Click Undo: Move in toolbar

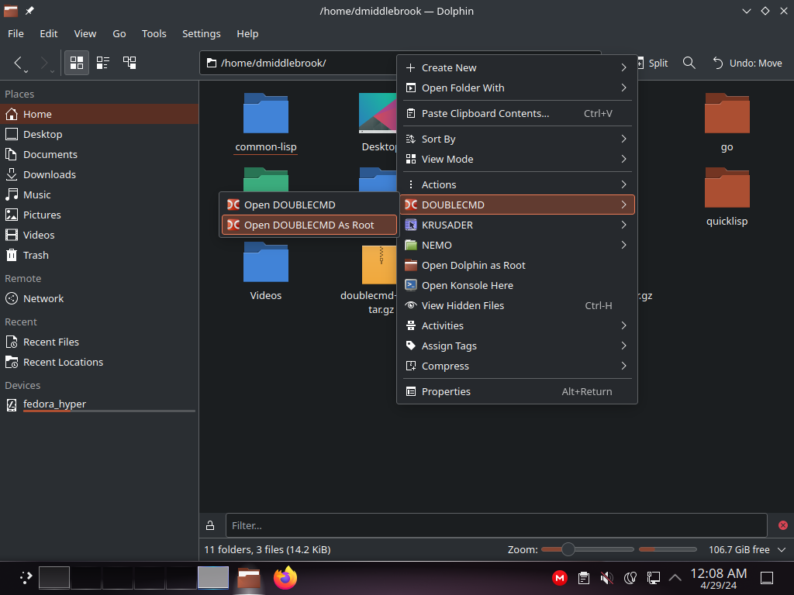[x=747, y=64]
